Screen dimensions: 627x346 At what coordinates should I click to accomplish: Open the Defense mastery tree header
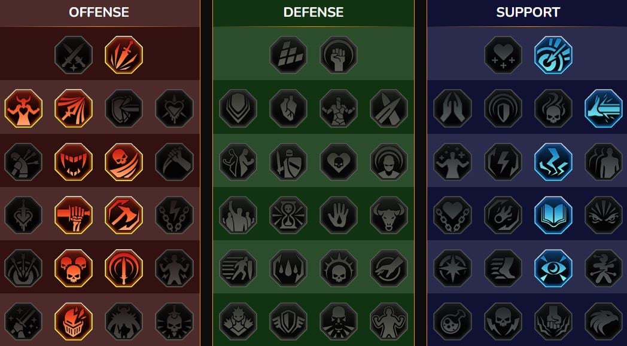click(x=313, y=13)
